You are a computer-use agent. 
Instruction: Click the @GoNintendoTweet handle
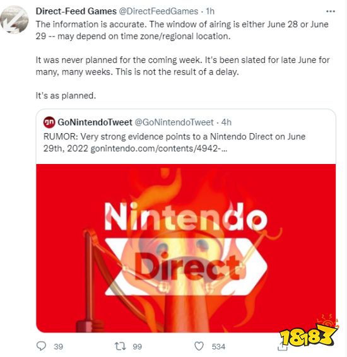[x=174, y=122]
